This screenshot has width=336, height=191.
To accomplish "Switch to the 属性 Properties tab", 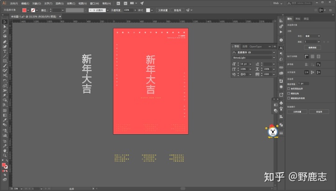I will pos(289,19).
